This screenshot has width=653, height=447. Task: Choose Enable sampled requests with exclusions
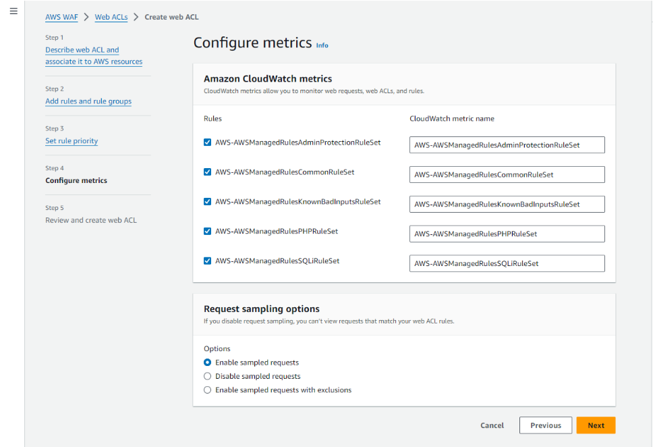[x=208, y=390]
